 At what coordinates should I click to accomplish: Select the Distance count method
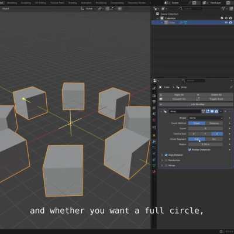[x=214, y=123]
